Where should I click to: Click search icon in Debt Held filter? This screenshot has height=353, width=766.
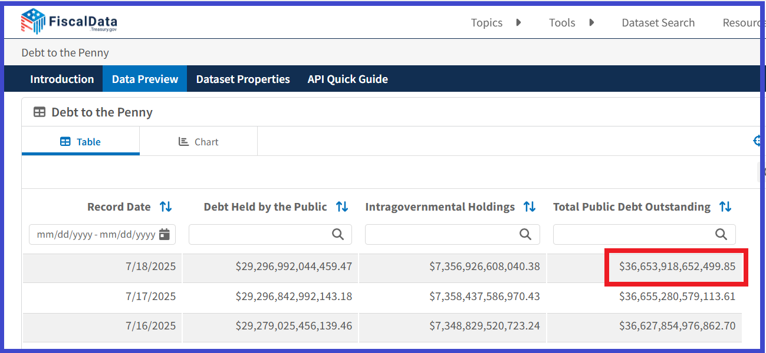(x=338, y=234)
